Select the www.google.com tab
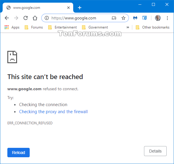This screenshot has width=174, height=164. pyautogui.click(x=38, y=8)
